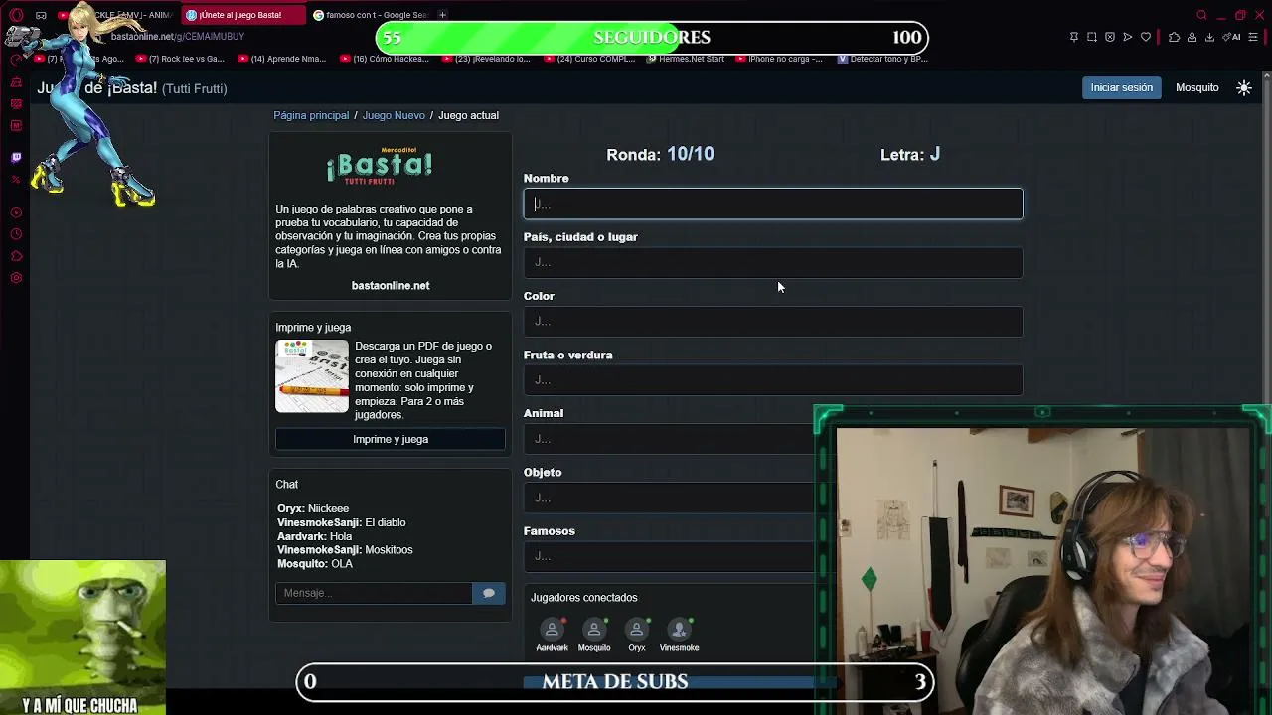This screenshot has width=1272, height=715.
Task: Open the Mosquito user menu
Action: pos(1196,87)
